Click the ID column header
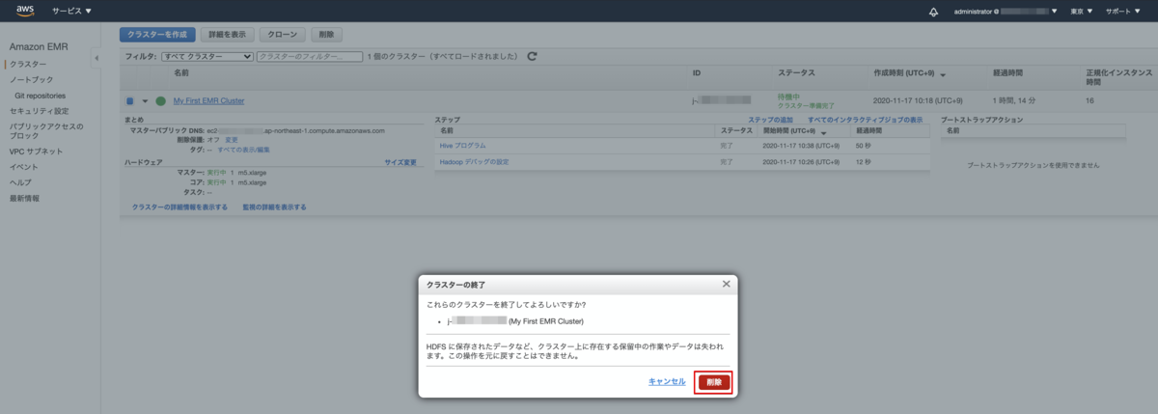The image size is (1158, 414). tap(697, 73)
